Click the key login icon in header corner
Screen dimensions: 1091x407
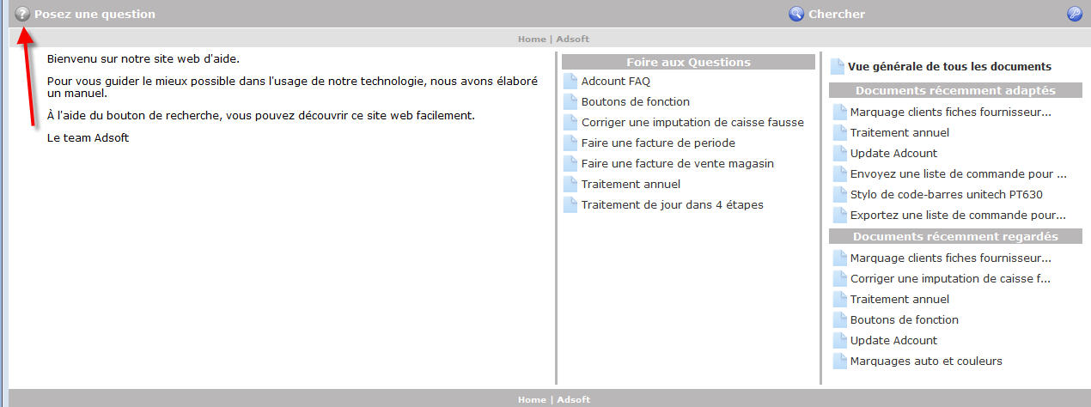point(1075,14)
